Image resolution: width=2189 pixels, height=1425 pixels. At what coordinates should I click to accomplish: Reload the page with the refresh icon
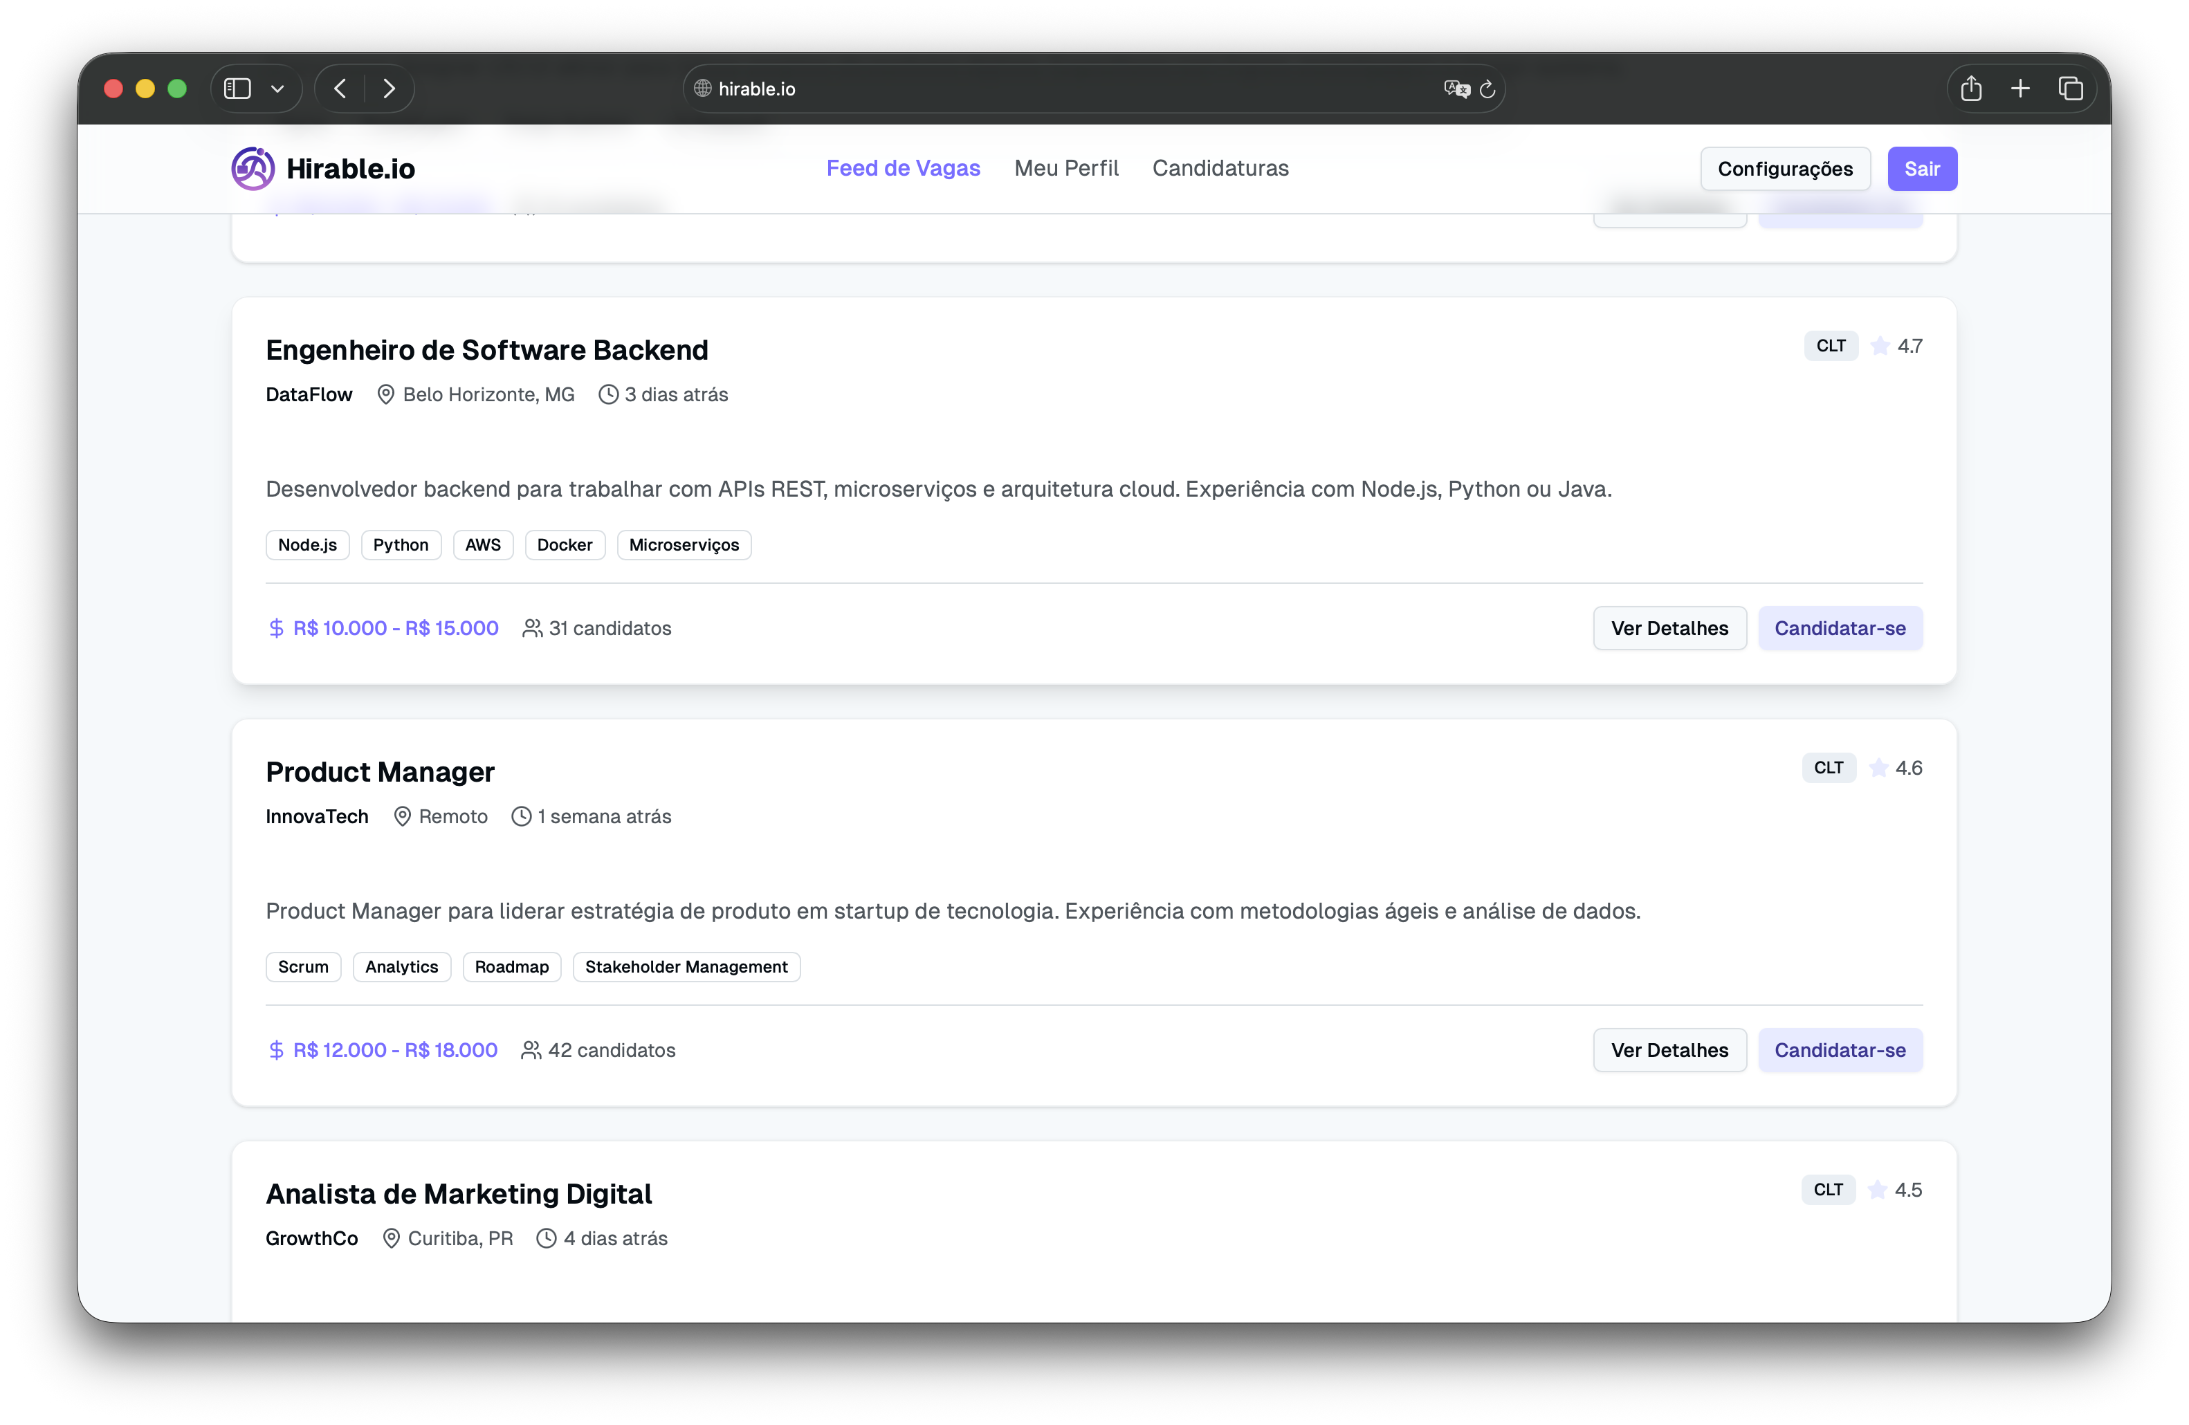[x=1487, y=89]
